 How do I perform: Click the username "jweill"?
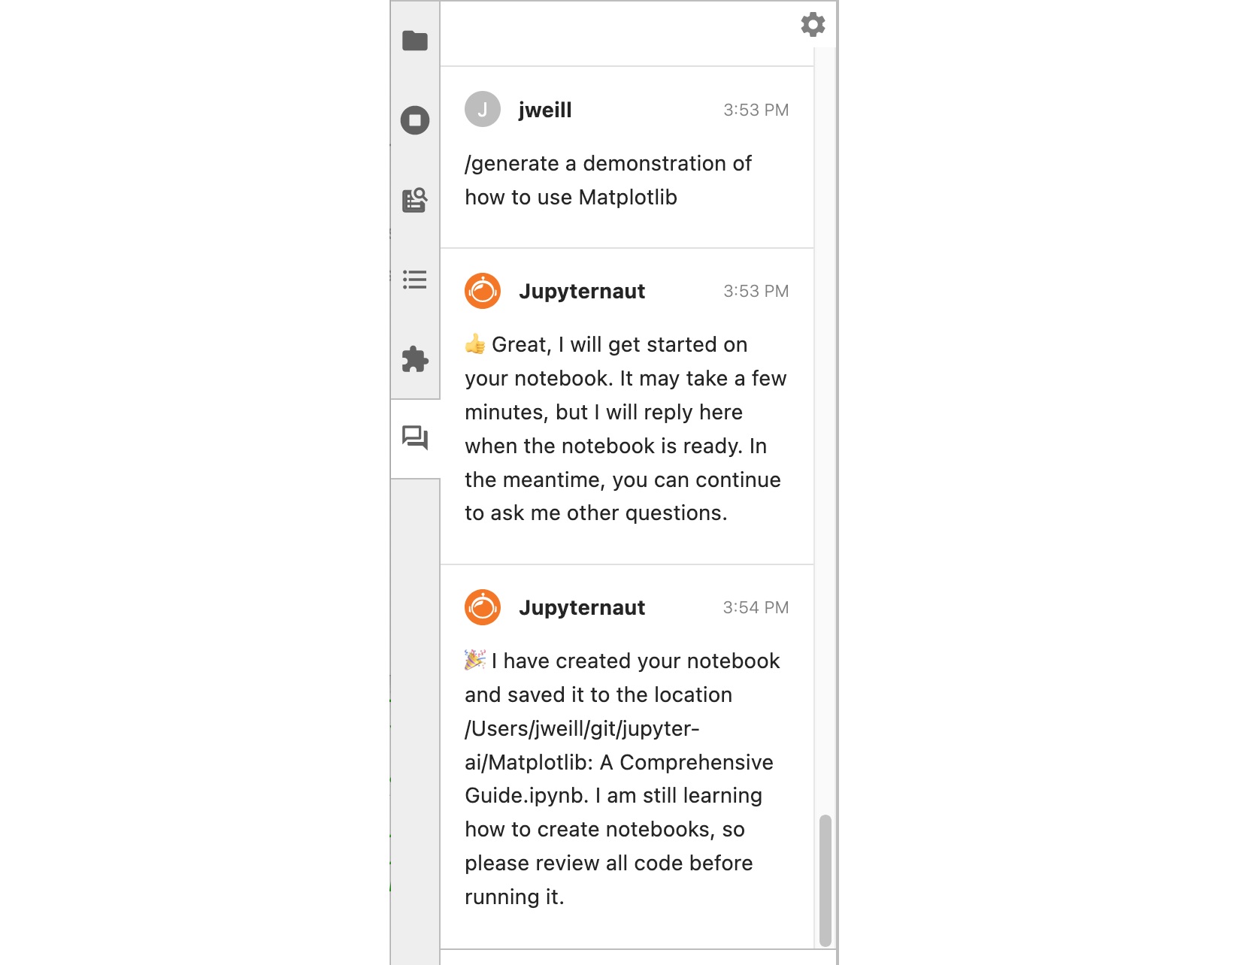(x=545, y=110)
